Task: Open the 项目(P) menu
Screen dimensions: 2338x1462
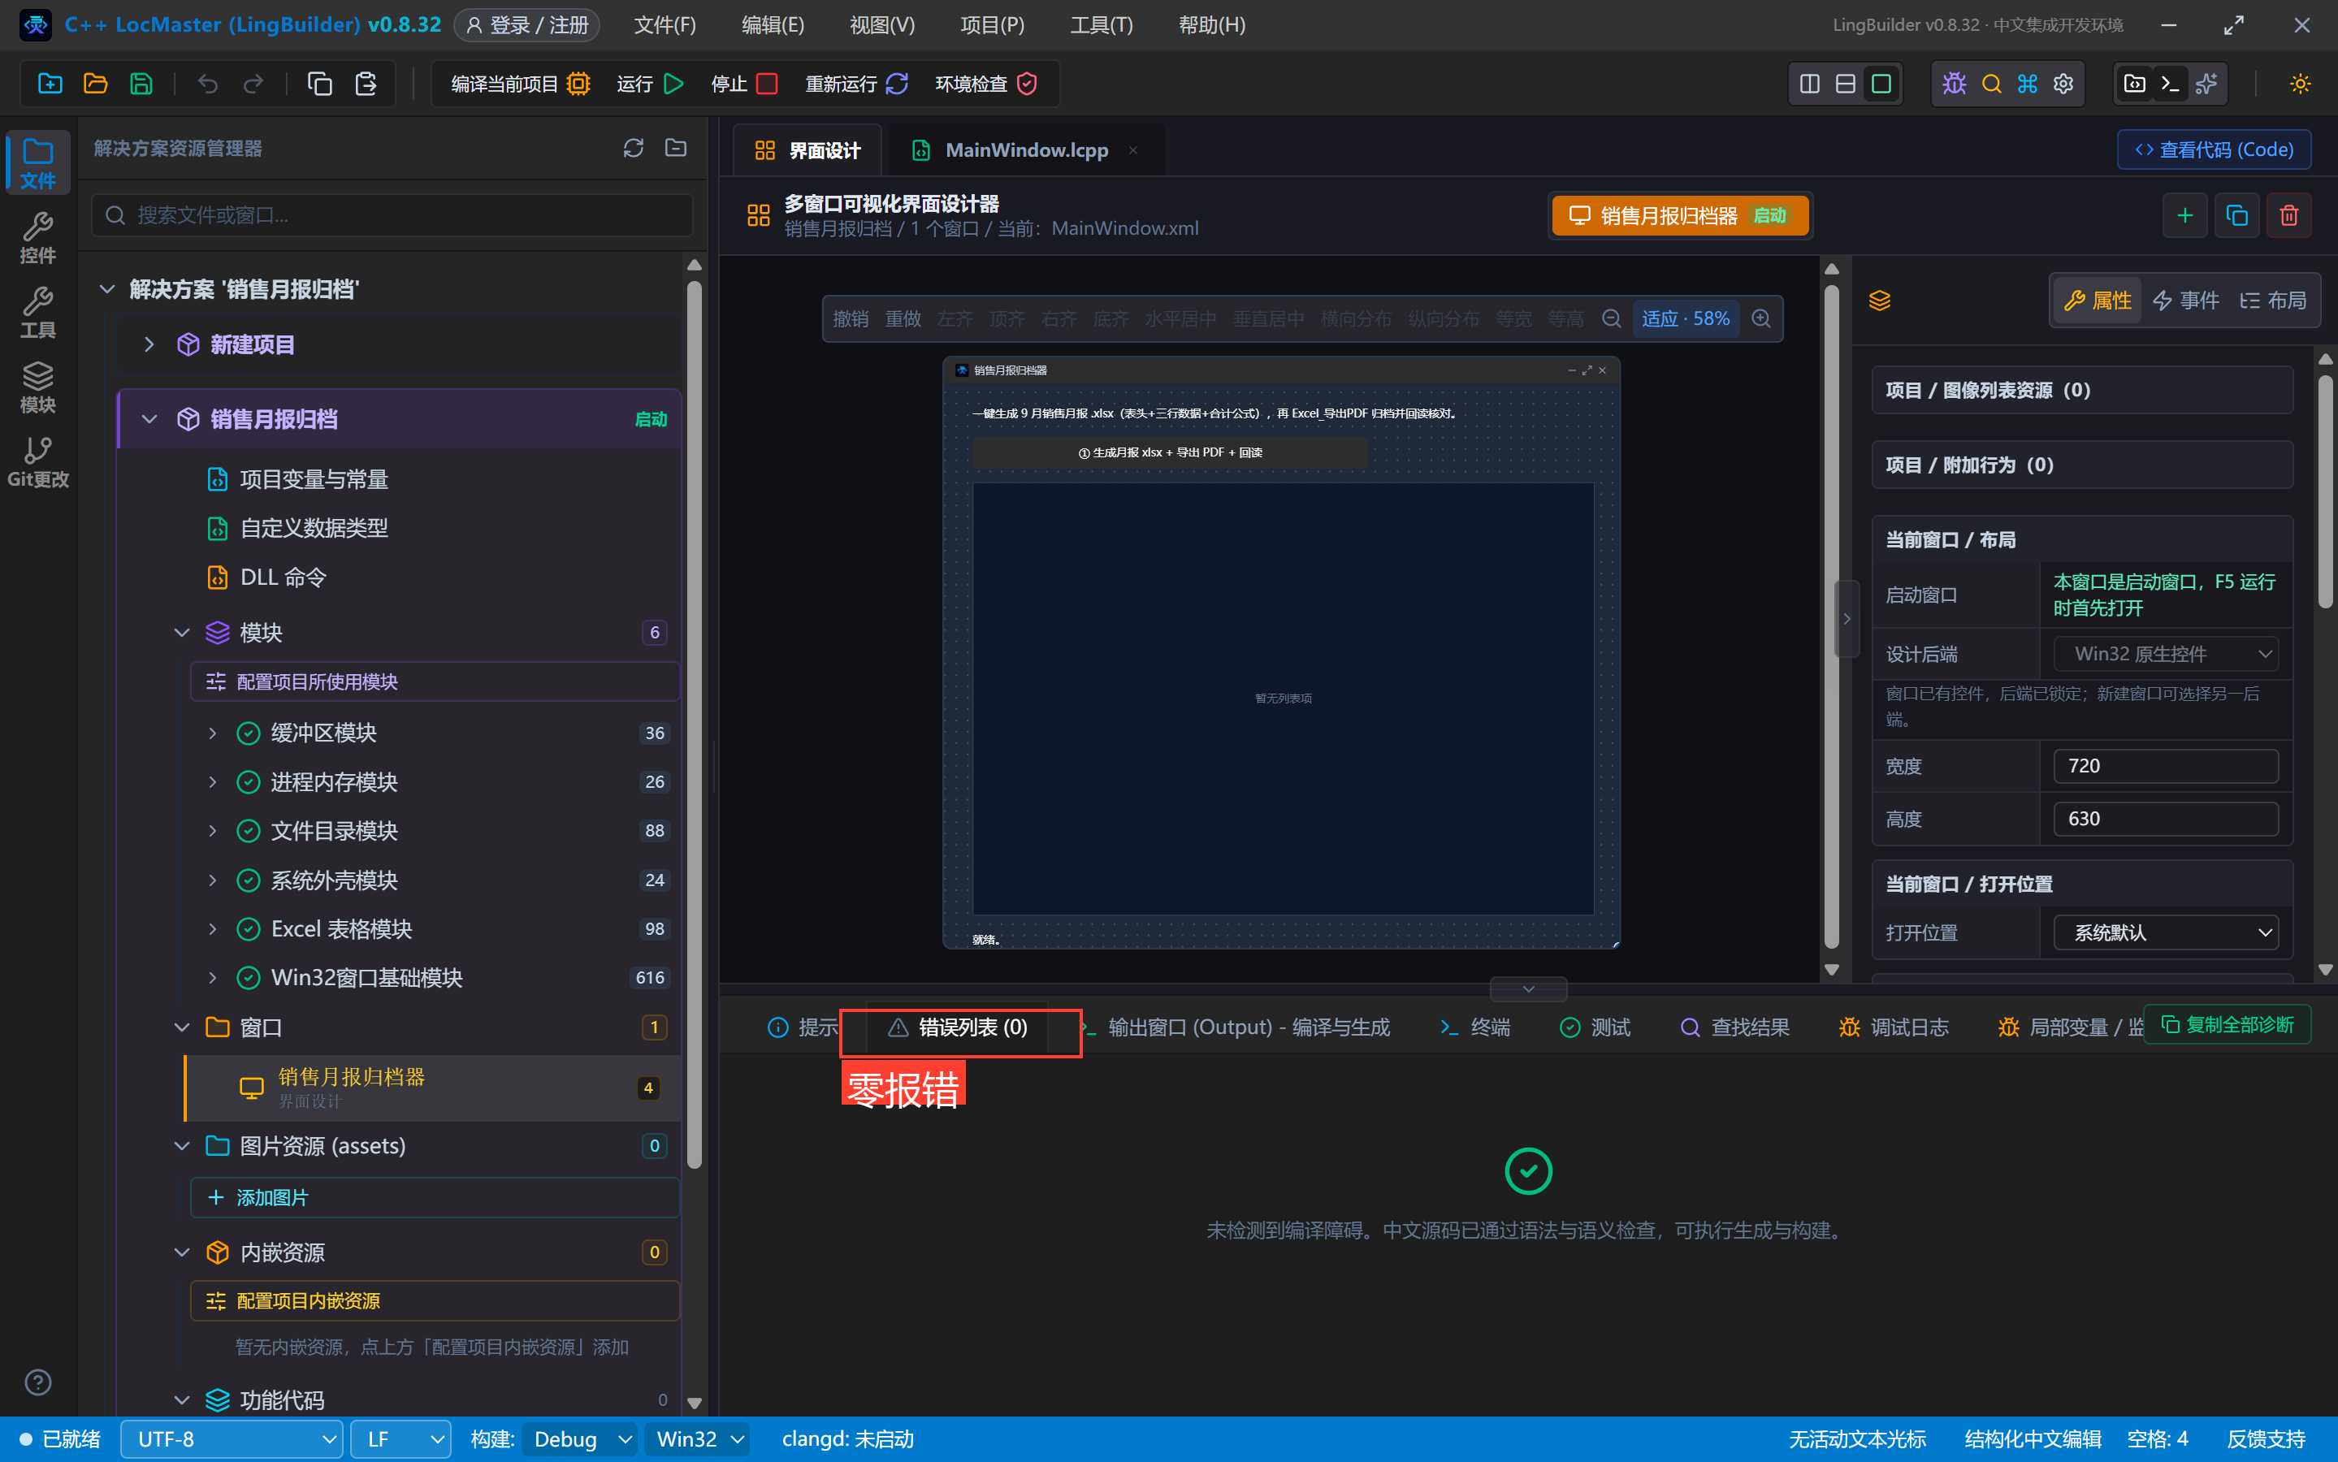Action: 992,25
